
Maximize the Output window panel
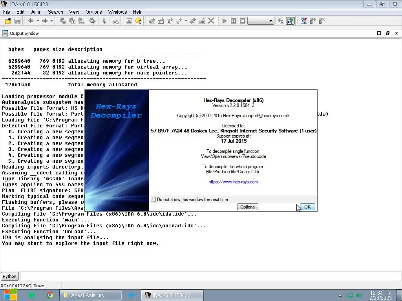click(x=379, y=33)
